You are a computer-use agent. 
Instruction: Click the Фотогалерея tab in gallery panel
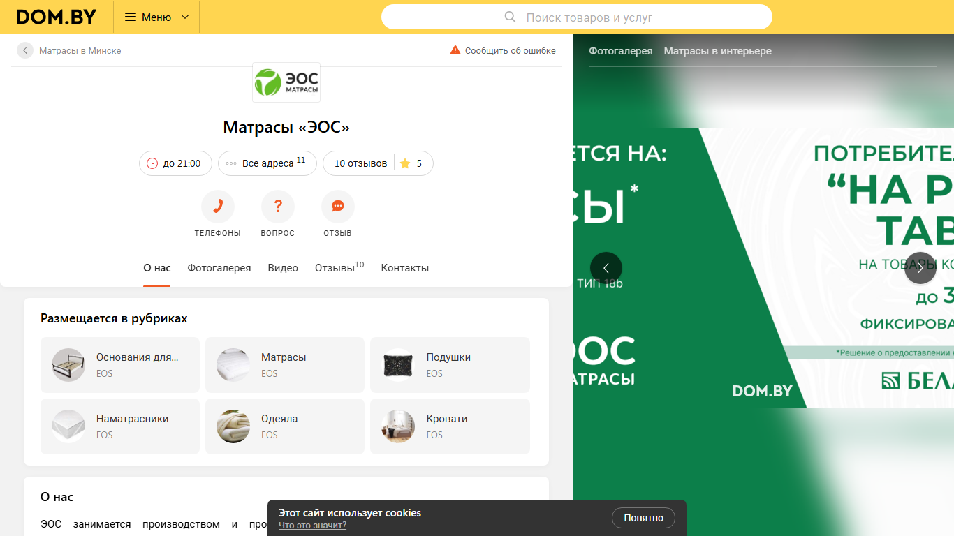(621, 51)
